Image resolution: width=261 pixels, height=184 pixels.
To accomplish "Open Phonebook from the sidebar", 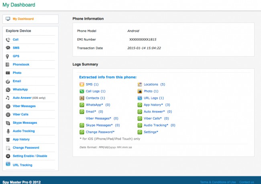I will point(21,64).
